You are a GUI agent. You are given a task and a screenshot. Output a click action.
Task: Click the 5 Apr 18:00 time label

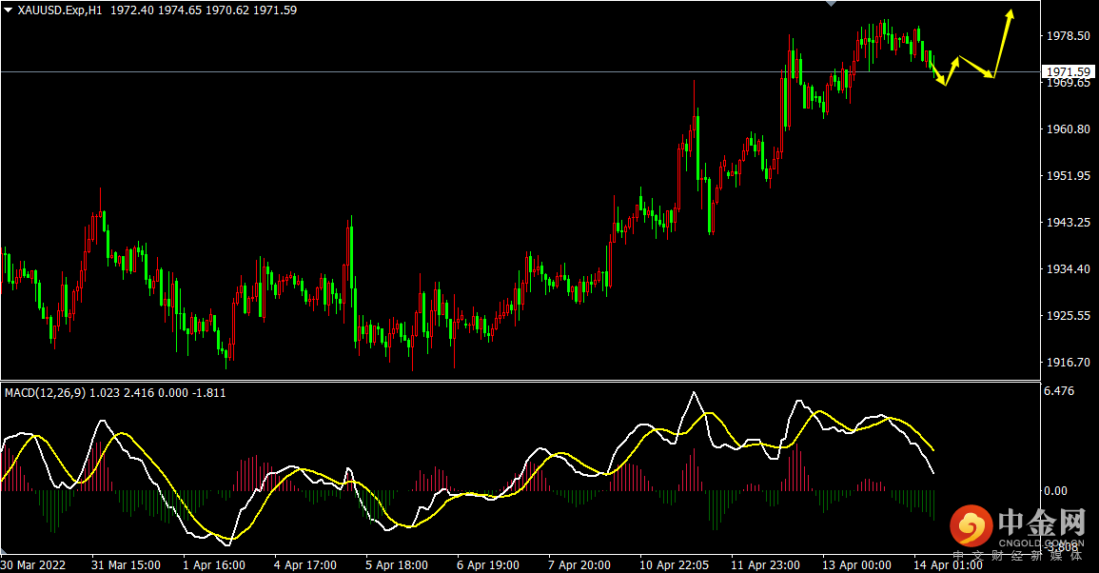pos(397,565)
